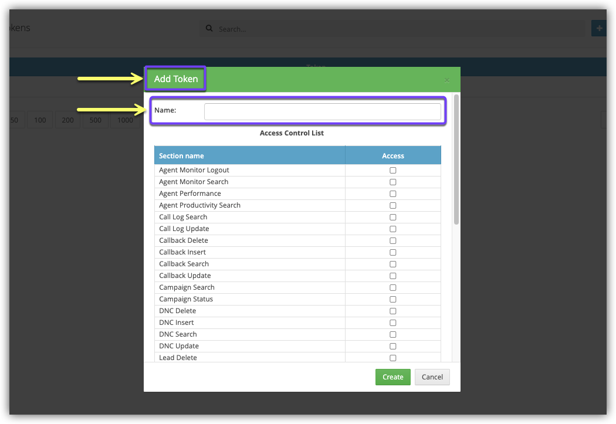Viewport: 616px width, 424px height.
Task: Click the blue plus add icon
Action: (599, 28)
